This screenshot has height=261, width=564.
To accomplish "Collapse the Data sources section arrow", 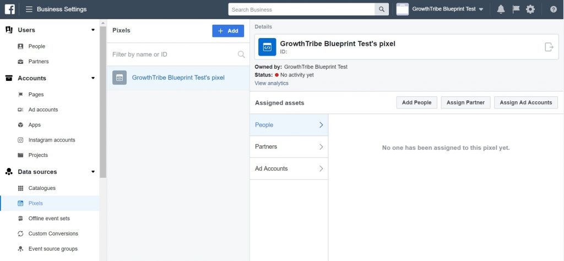I will pyautogui.click(x=93, y=172).
